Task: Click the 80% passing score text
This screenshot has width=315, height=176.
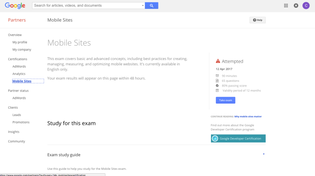Action: click(x=234, y=86)
